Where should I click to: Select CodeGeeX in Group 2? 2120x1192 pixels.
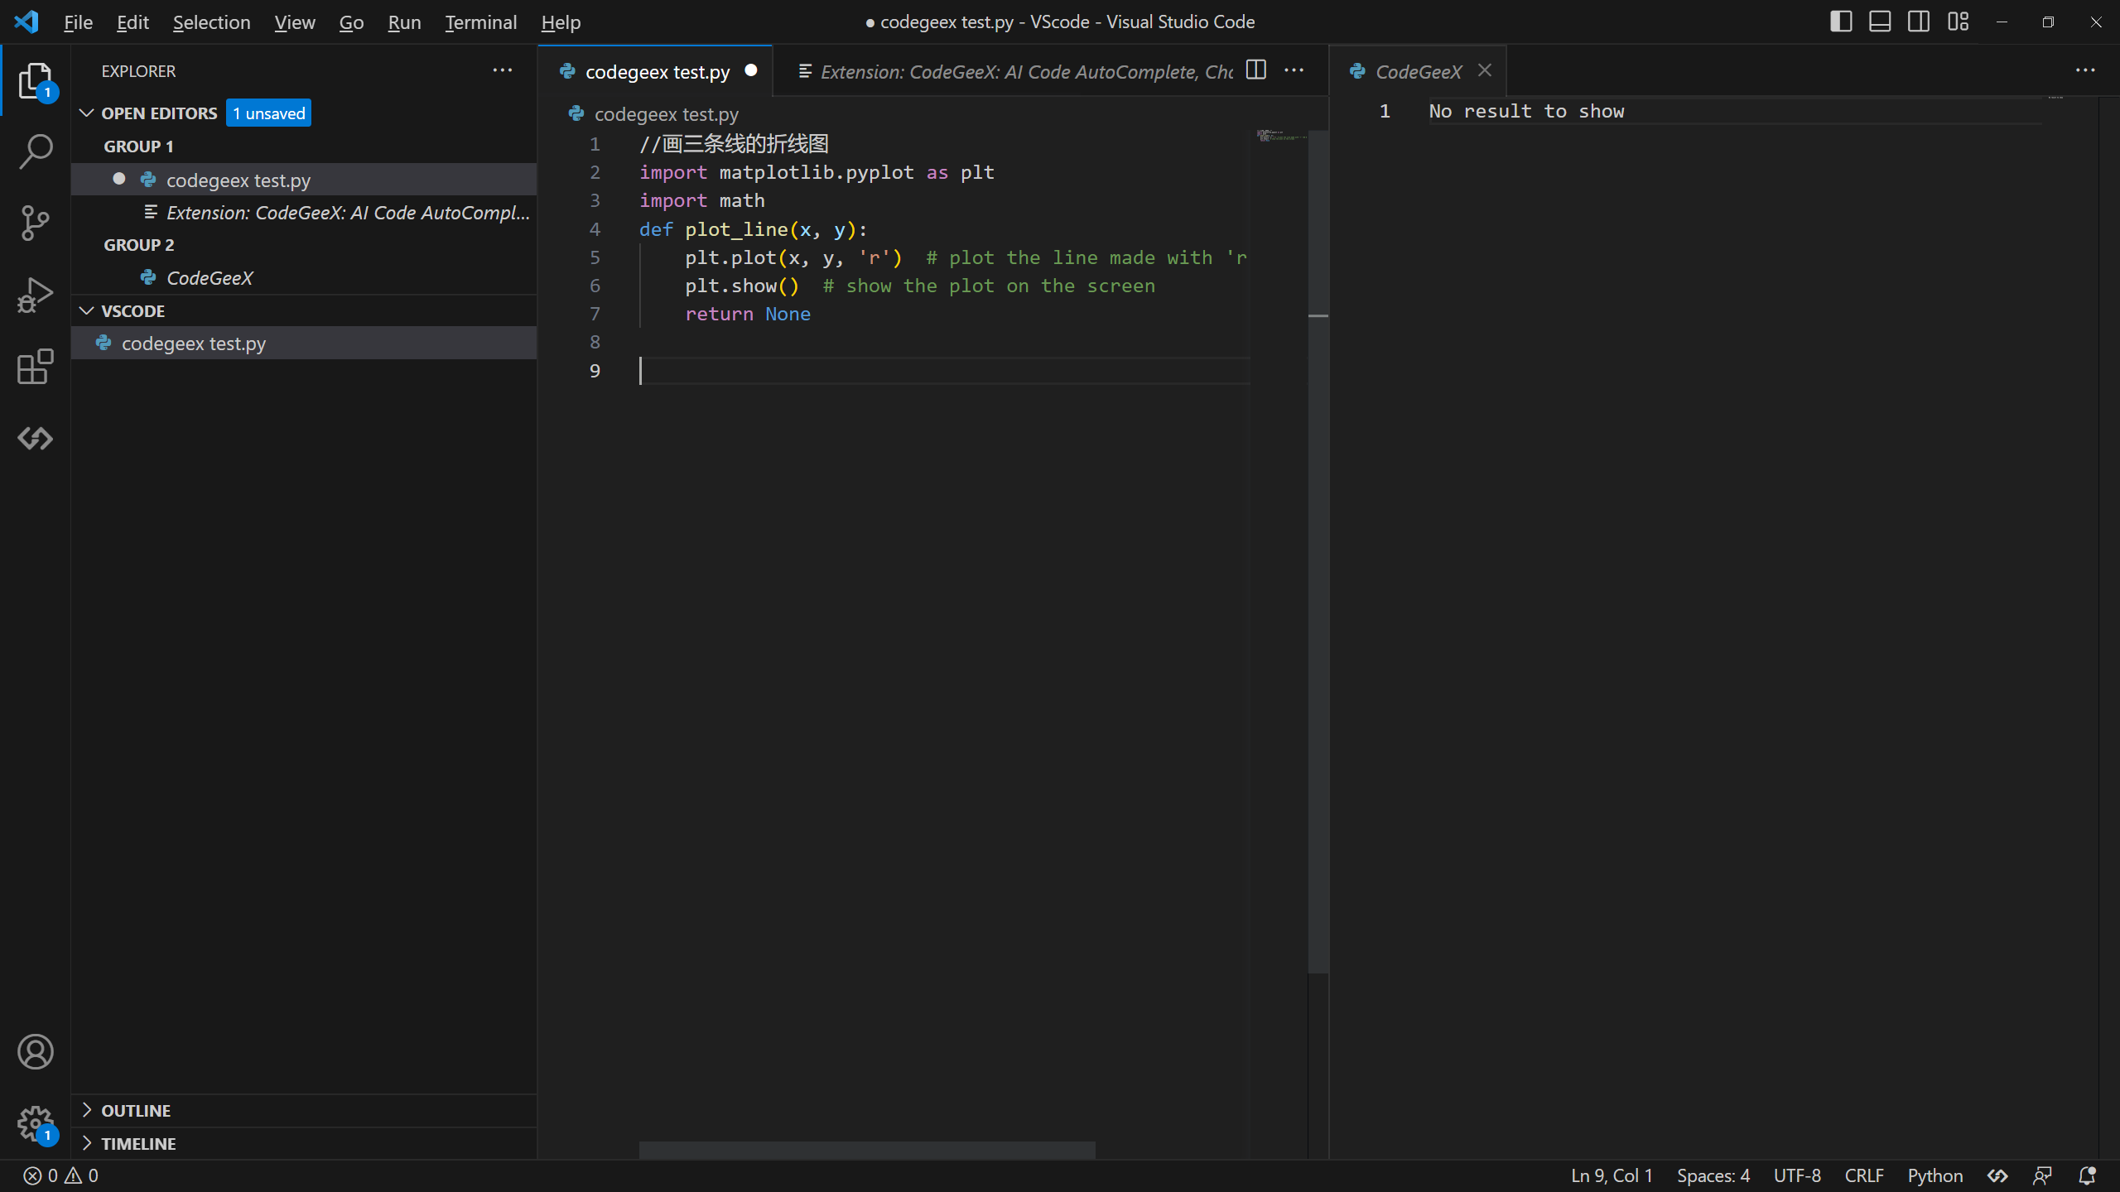click(x=303, y=278)
